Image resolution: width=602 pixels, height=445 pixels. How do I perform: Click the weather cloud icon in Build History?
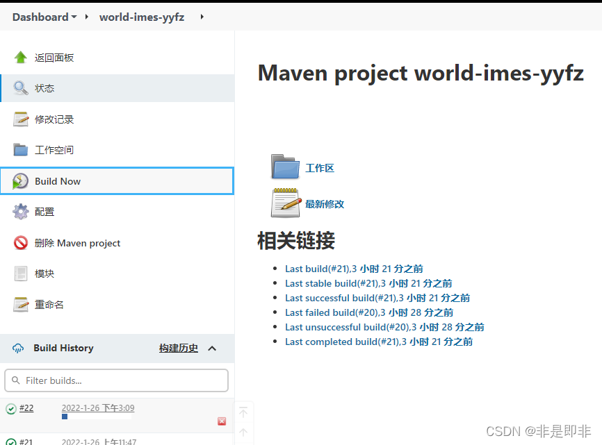(x=18, y=348)
